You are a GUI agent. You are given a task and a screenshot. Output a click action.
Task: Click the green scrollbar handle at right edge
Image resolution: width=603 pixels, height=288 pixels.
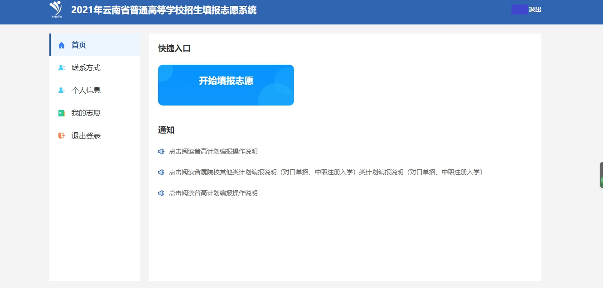pos(602,175)
